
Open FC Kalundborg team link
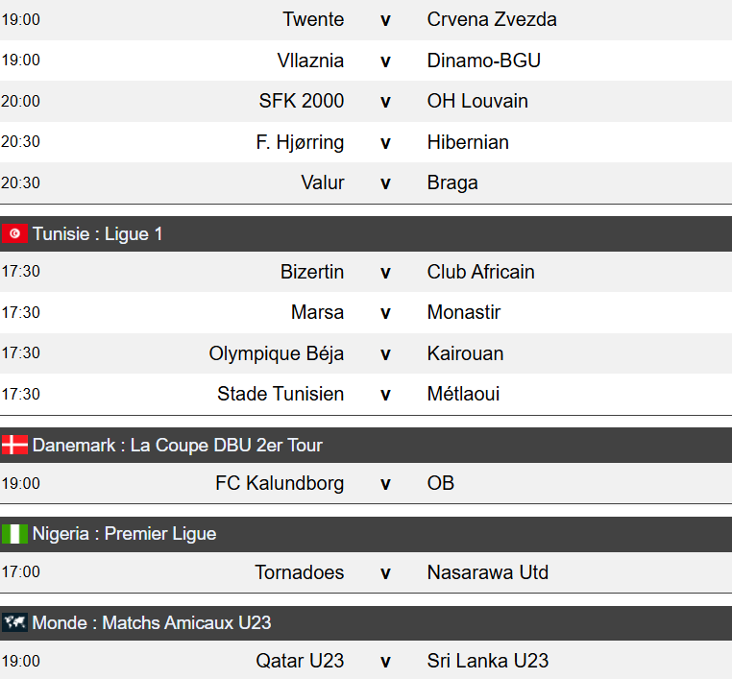tap(280, 483)
